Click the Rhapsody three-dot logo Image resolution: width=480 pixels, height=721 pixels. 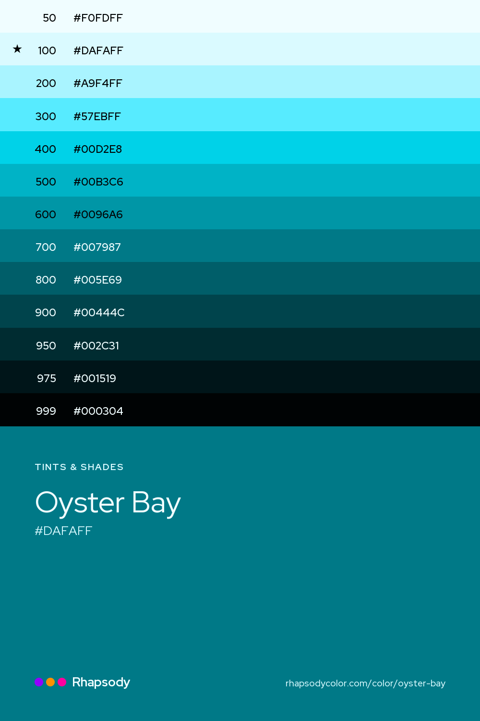[x=50, y=682]
